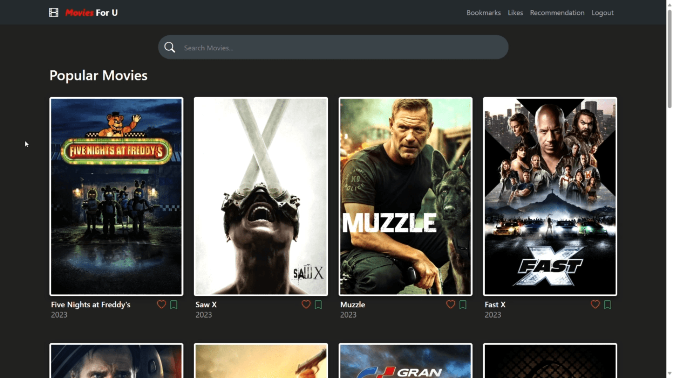
Task: Click the Popular Movies heading
Action: click(98, 76)
